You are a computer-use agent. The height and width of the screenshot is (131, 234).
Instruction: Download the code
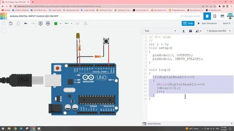184,31
